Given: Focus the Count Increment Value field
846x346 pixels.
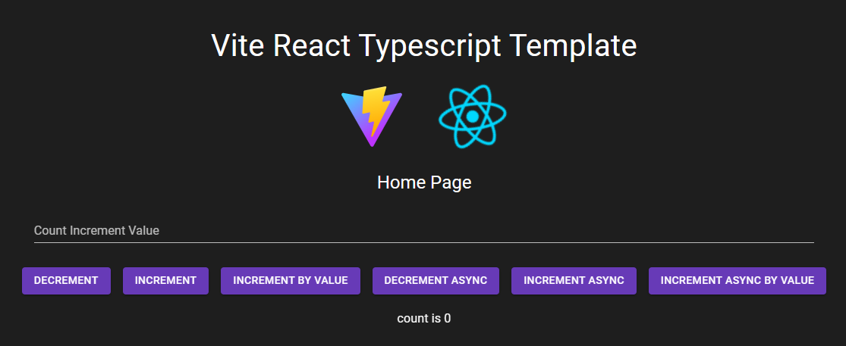Looking at the screenshot, I should (x=424, y=230).
